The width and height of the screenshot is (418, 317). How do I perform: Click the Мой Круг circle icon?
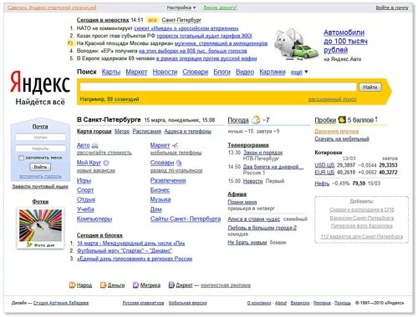coord(106,163)
